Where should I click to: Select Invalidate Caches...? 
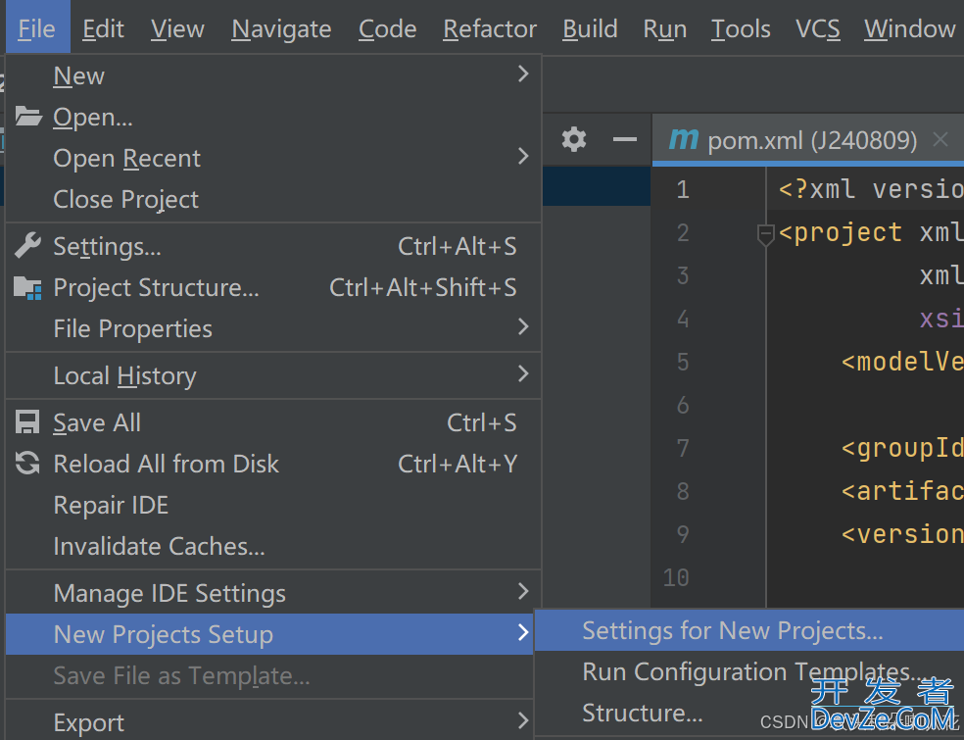click(273, 546)
